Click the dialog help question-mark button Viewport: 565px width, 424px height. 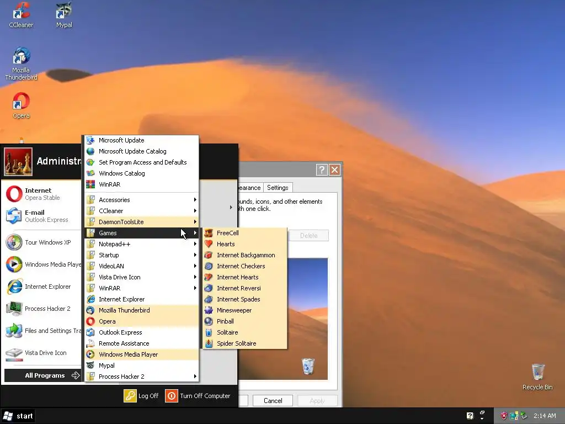(322, 170)
